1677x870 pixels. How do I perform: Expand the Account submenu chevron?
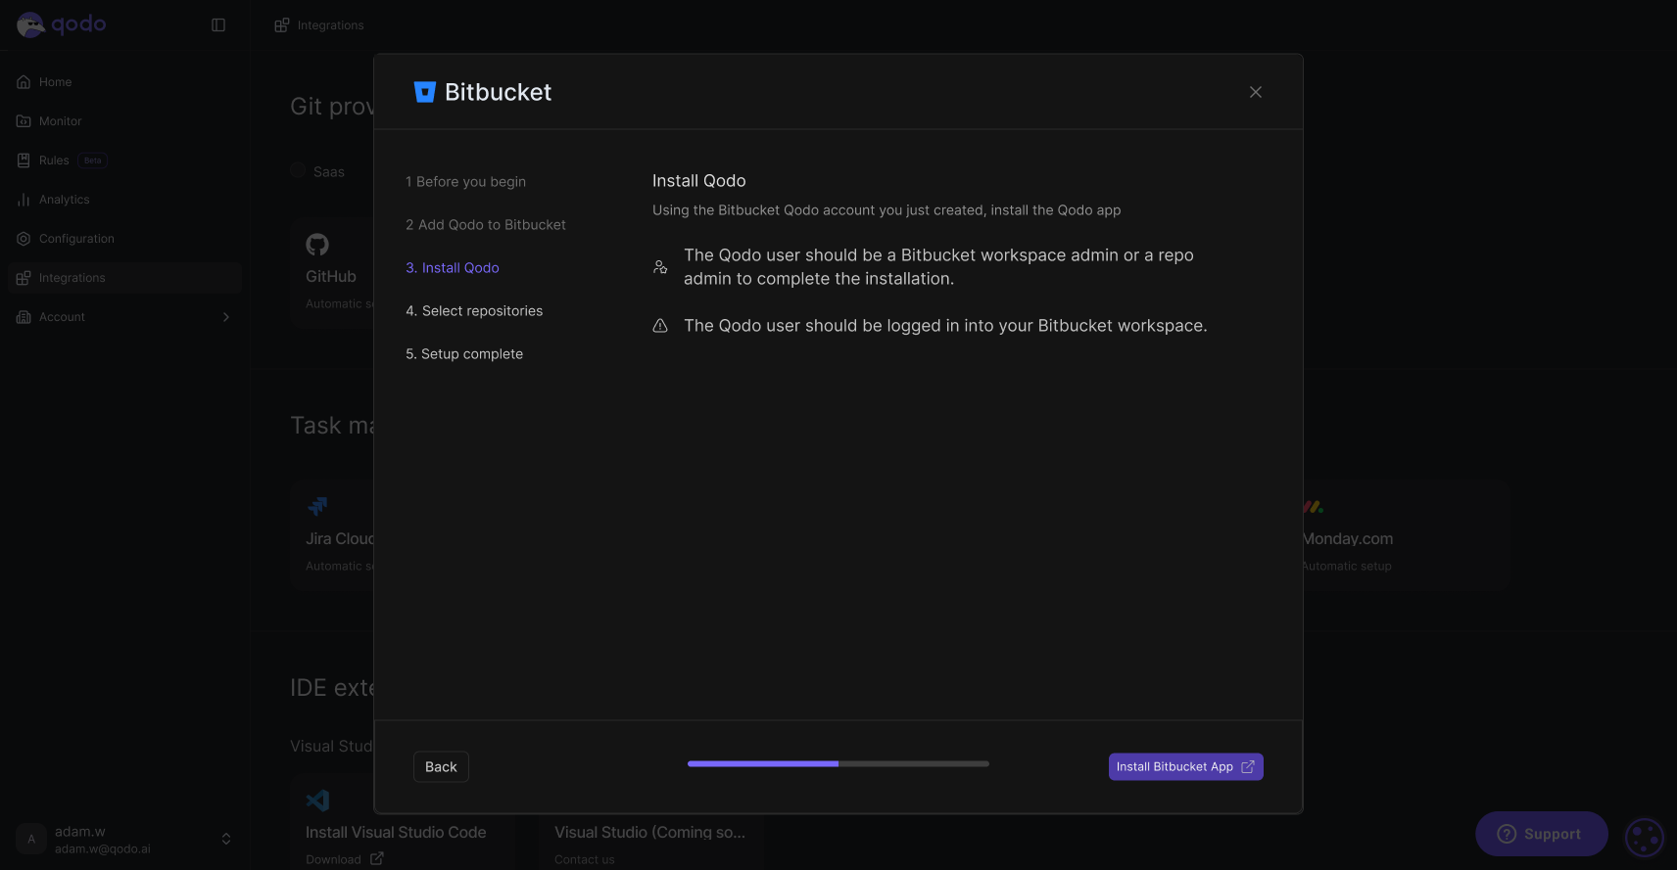(226, 317)
